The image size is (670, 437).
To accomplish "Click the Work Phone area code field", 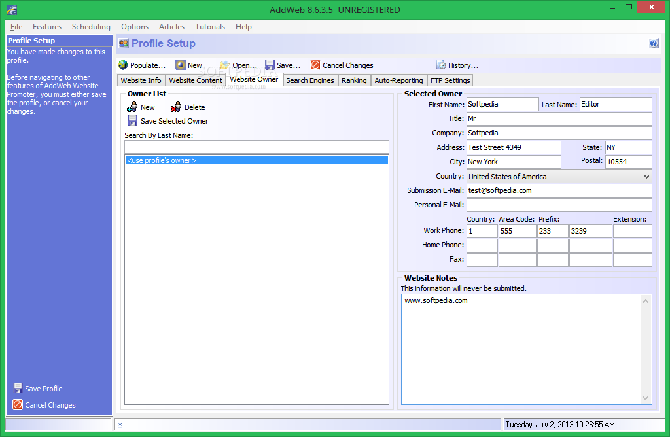I will click(518, 231).
